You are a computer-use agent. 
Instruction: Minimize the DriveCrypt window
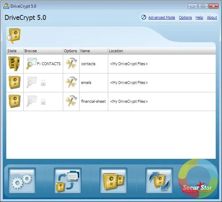point(192,6)
